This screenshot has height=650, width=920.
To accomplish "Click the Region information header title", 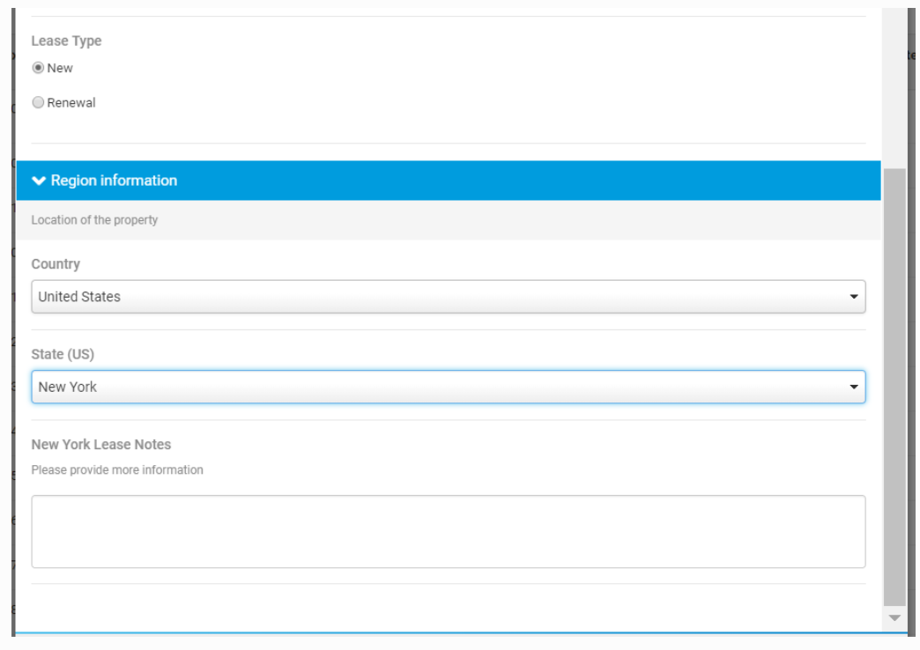I will (x=114, y=181).
